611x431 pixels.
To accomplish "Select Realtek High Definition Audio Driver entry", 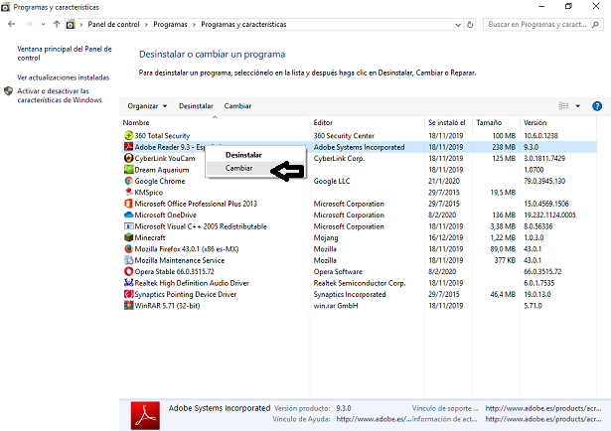I will [x=192, y=283].
